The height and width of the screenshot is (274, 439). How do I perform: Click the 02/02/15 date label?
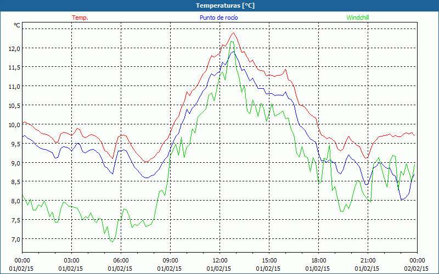(417, 269)
